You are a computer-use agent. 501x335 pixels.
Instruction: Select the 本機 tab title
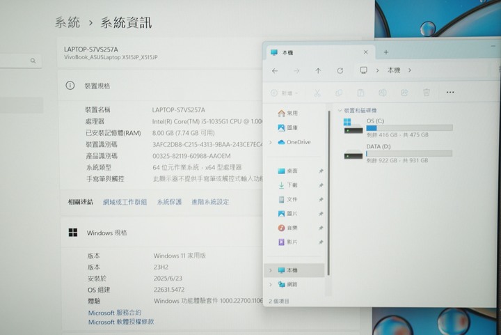[287, 53]
